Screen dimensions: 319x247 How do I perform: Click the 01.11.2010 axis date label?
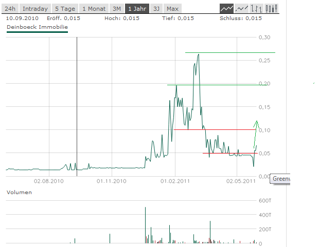click(x=112, y=181)
